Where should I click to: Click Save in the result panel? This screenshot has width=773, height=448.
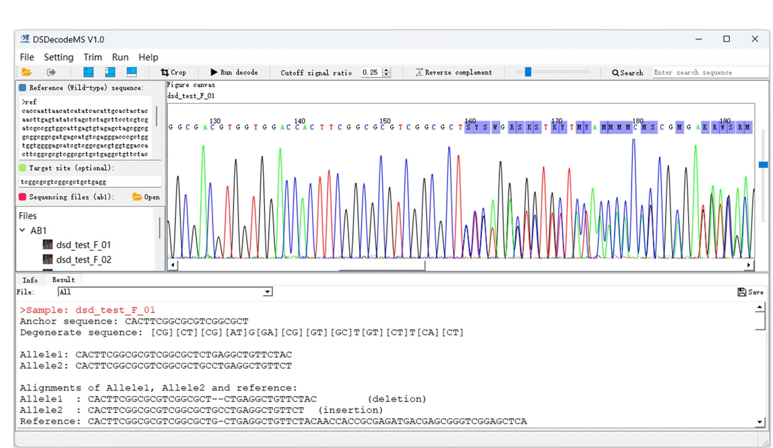750,292
